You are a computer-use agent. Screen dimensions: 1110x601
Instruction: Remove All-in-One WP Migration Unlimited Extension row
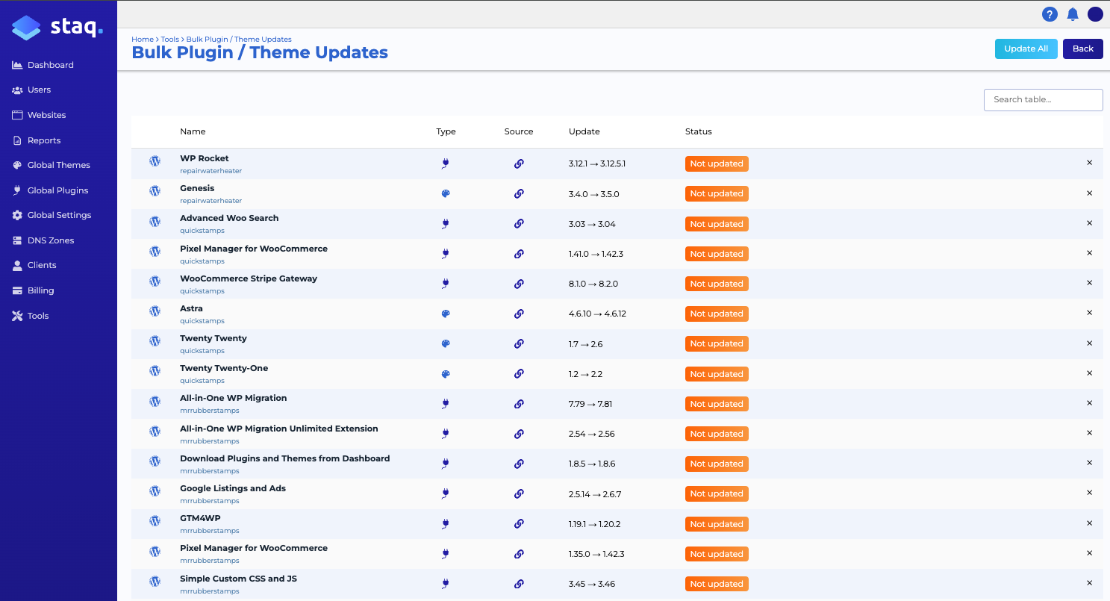(1089, 433)
